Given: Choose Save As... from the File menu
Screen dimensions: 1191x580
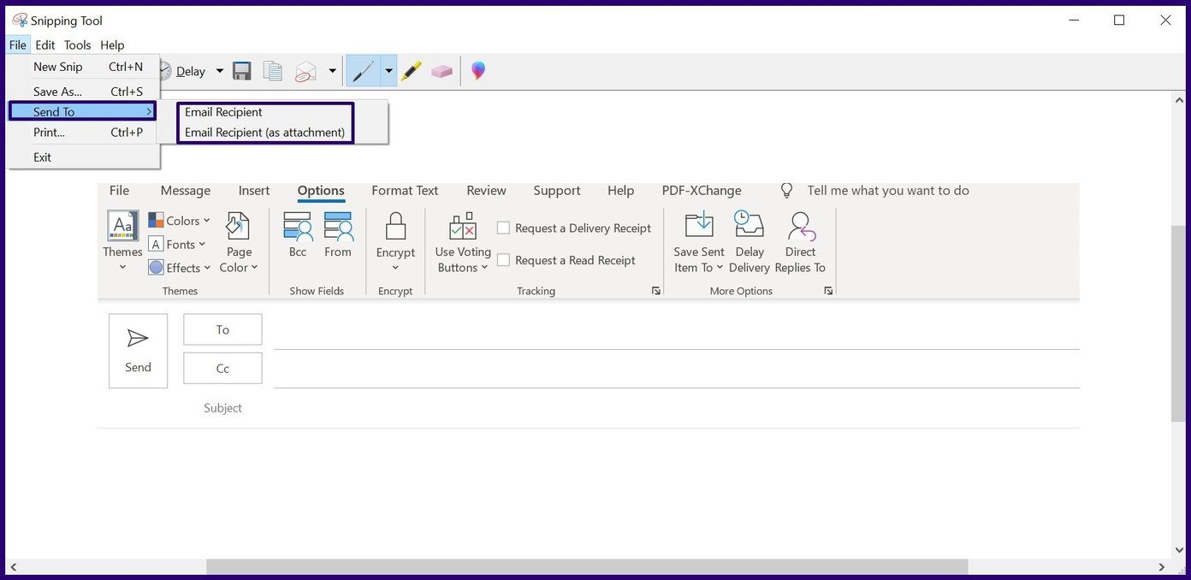Looking at the screenshot, I should [84, 92].
